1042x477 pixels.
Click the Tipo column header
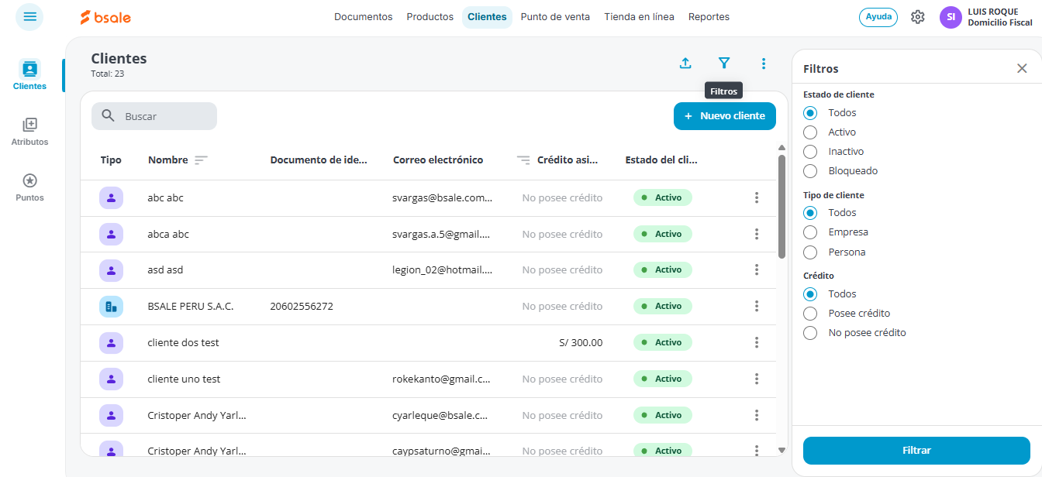point(111,160)
